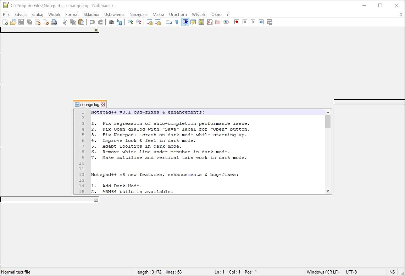This screenshot has width=405, height=276.
Task: Toggle file monitoring eye icon
Action: [x=226, y=22]
